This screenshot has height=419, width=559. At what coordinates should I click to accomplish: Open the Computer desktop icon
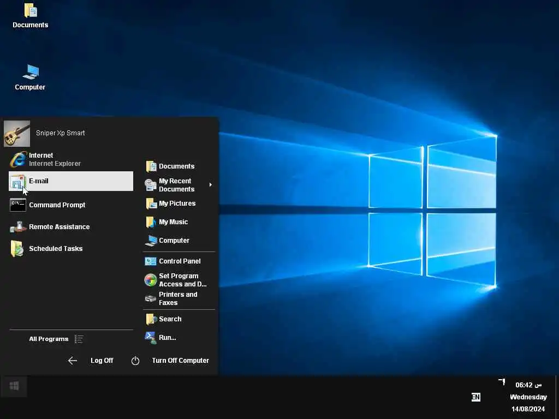pos(31,72)
